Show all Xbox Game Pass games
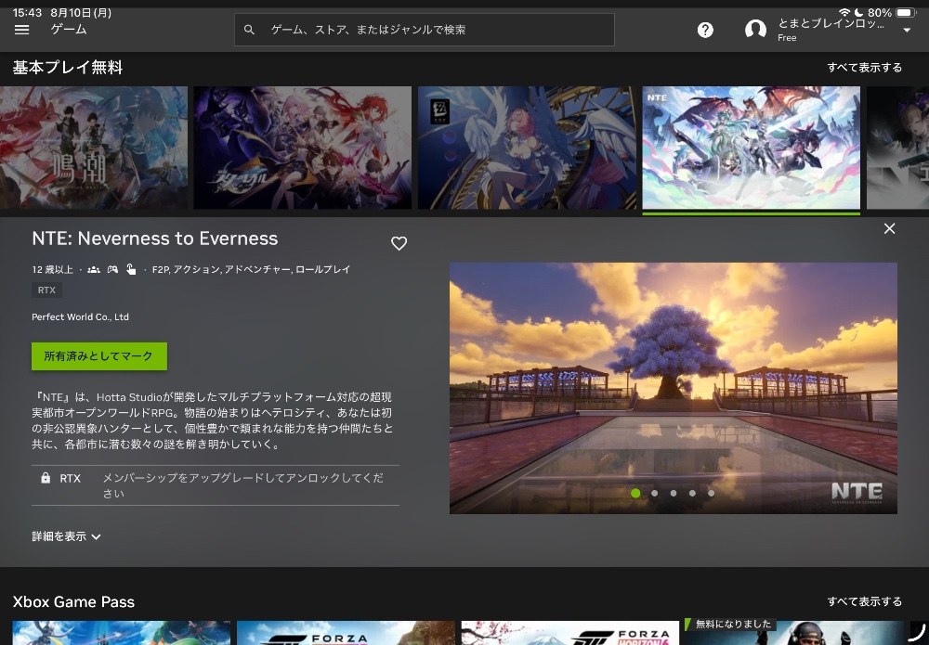Image resolution: width=929 pixels, height=645 pixels. (x=864, y=601)
